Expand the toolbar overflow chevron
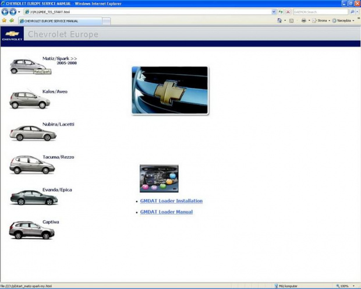Screen dimensions: 361x289 [359, 19]
